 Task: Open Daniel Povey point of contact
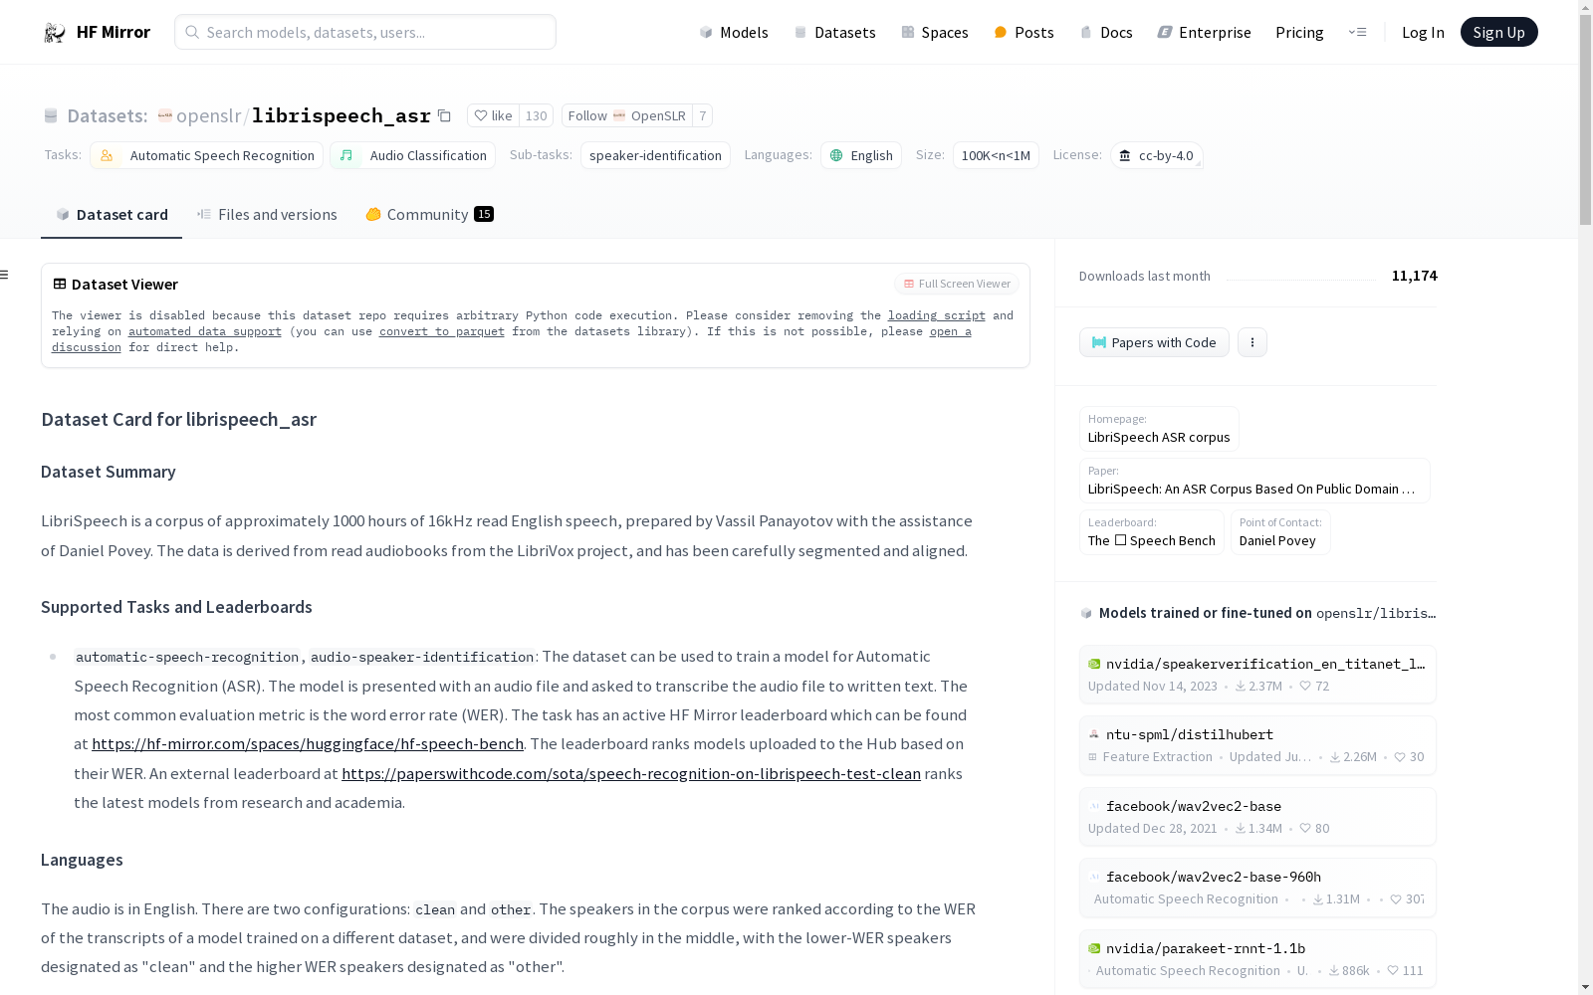(1280, 532)
